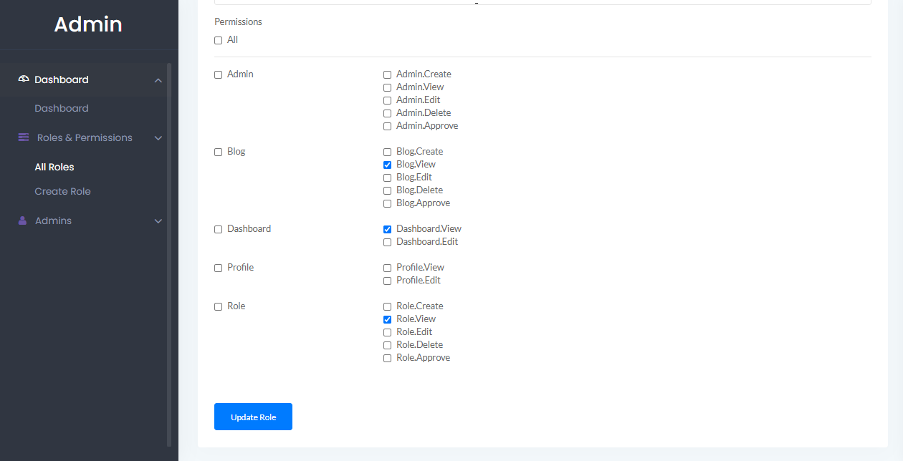Click the Dashboard speedometer icon in sidebar
Screen dimensions: 903x461
pyautogui.click(x=24, y=79)
